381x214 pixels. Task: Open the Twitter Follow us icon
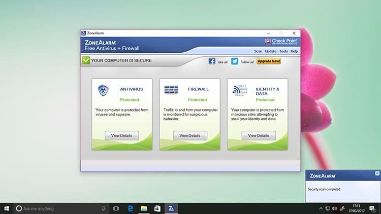click(x=235, y=61)
